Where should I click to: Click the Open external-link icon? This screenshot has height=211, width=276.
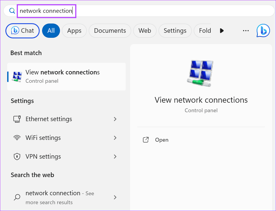[x=146, y=140]
